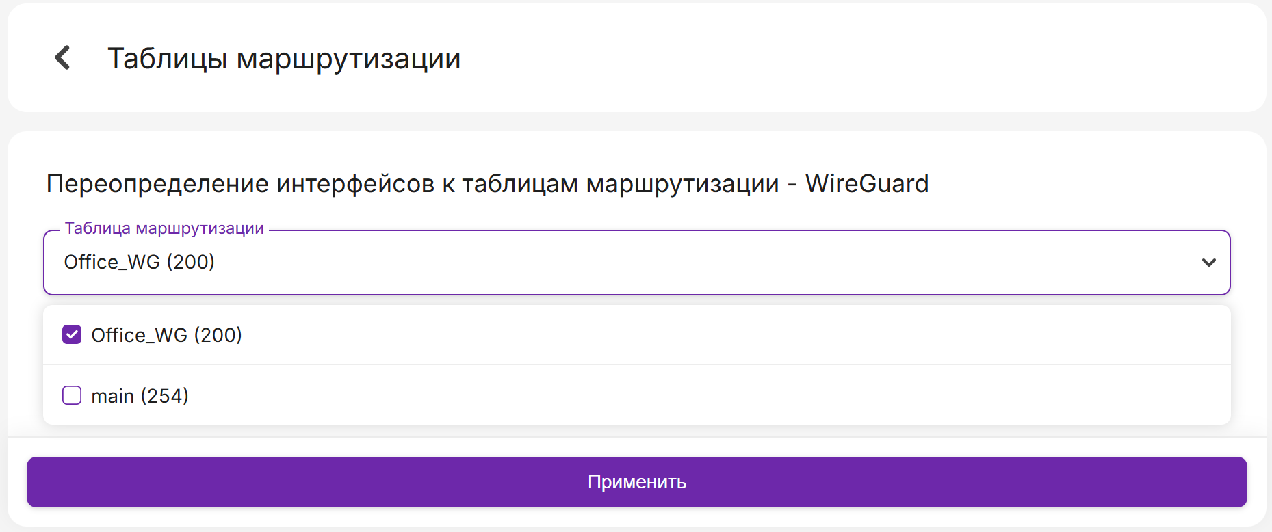Collapse the routing table dropdown chevron
The image size is (1272, 532).
tap(1208, 263)
